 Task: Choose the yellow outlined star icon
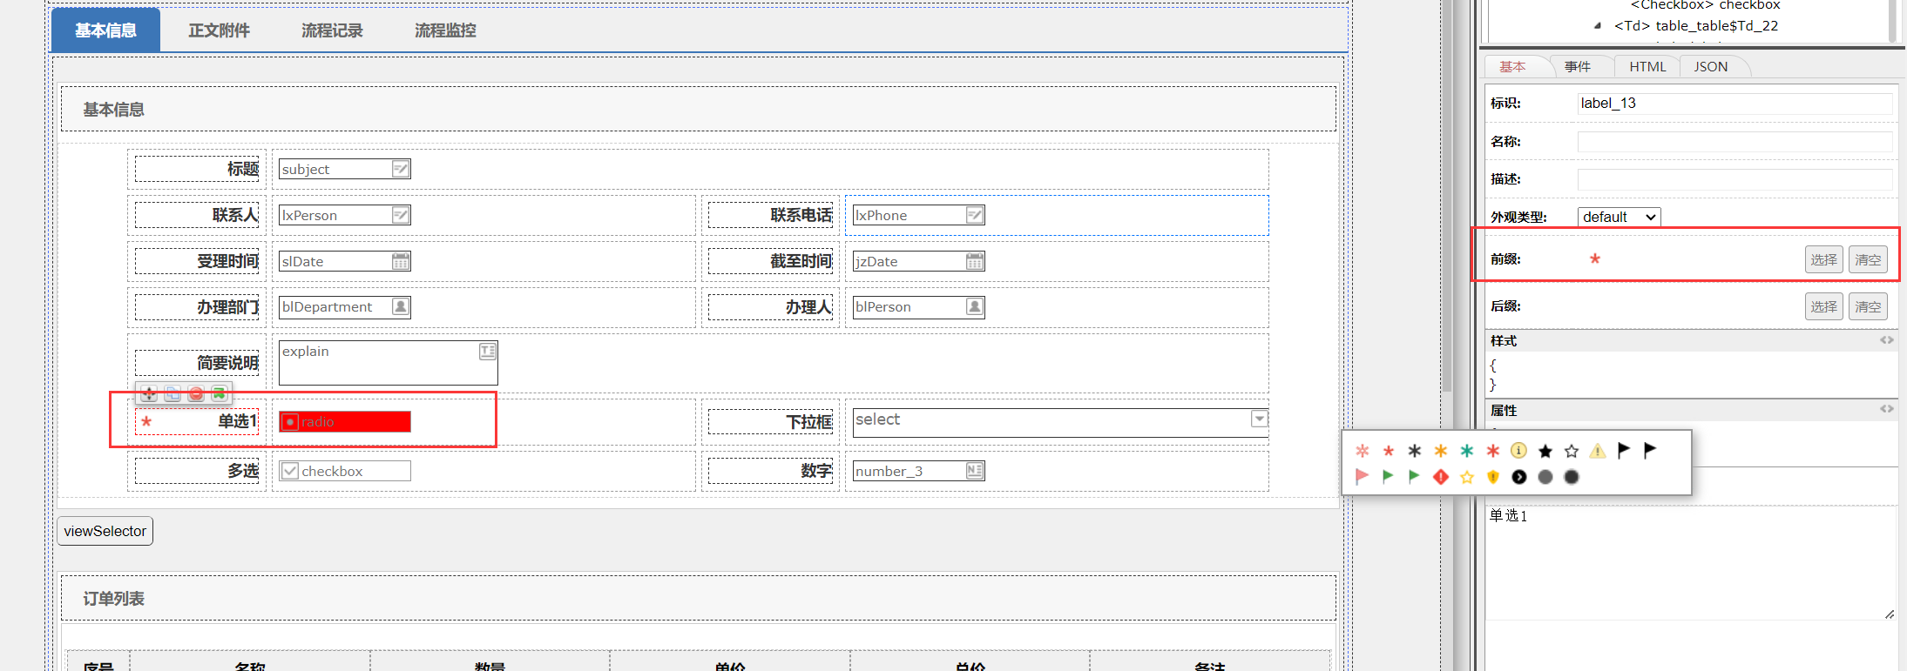coord(1467,477)
